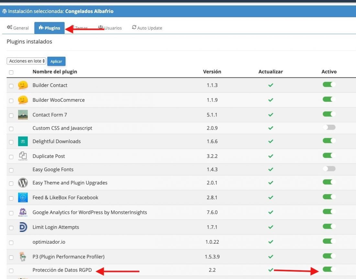356x279 pixels.
Task: Click the Delightful Downloads plugin name
Action: pyautogui.click(x=57, y=141)
